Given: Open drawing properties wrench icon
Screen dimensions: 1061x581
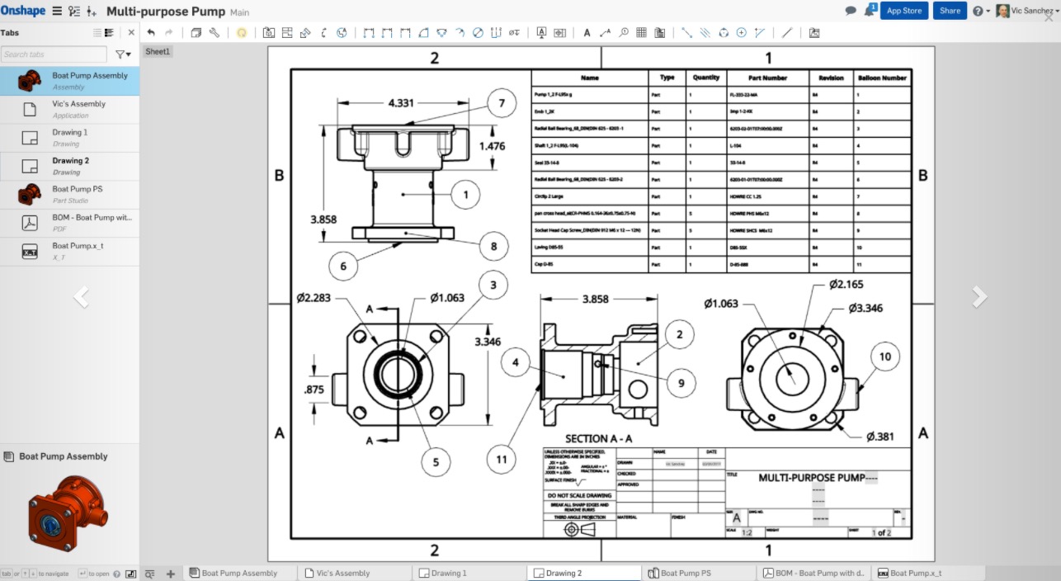Looking at the screenshot, I should (215, 33).
